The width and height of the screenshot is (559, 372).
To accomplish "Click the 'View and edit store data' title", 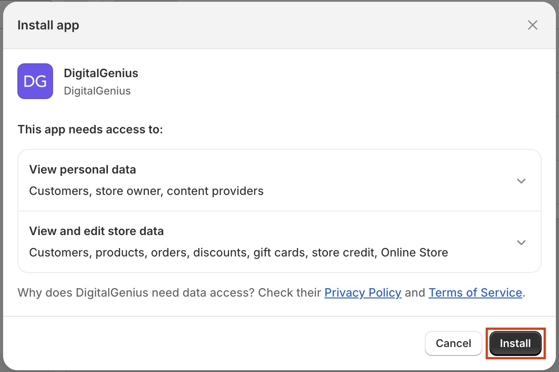I will (96, 231).
